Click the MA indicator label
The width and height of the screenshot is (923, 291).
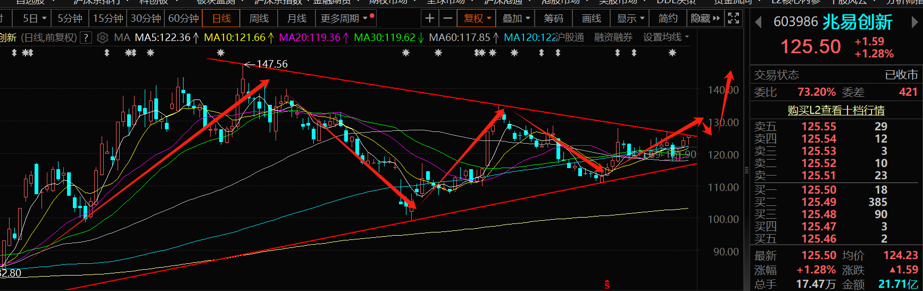(122, 38)
